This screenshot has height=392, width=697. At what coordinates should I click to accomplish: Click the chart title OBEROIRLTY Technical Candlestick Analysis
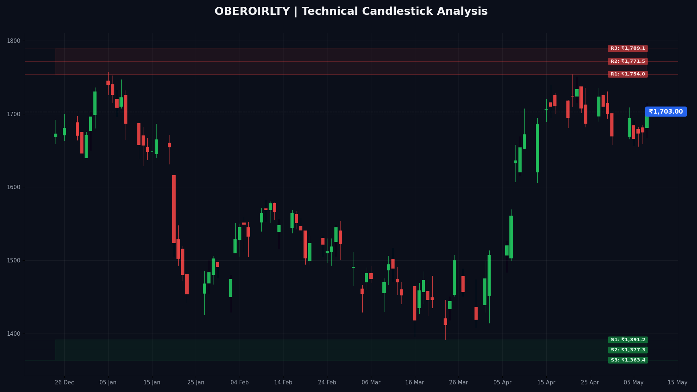351,12
